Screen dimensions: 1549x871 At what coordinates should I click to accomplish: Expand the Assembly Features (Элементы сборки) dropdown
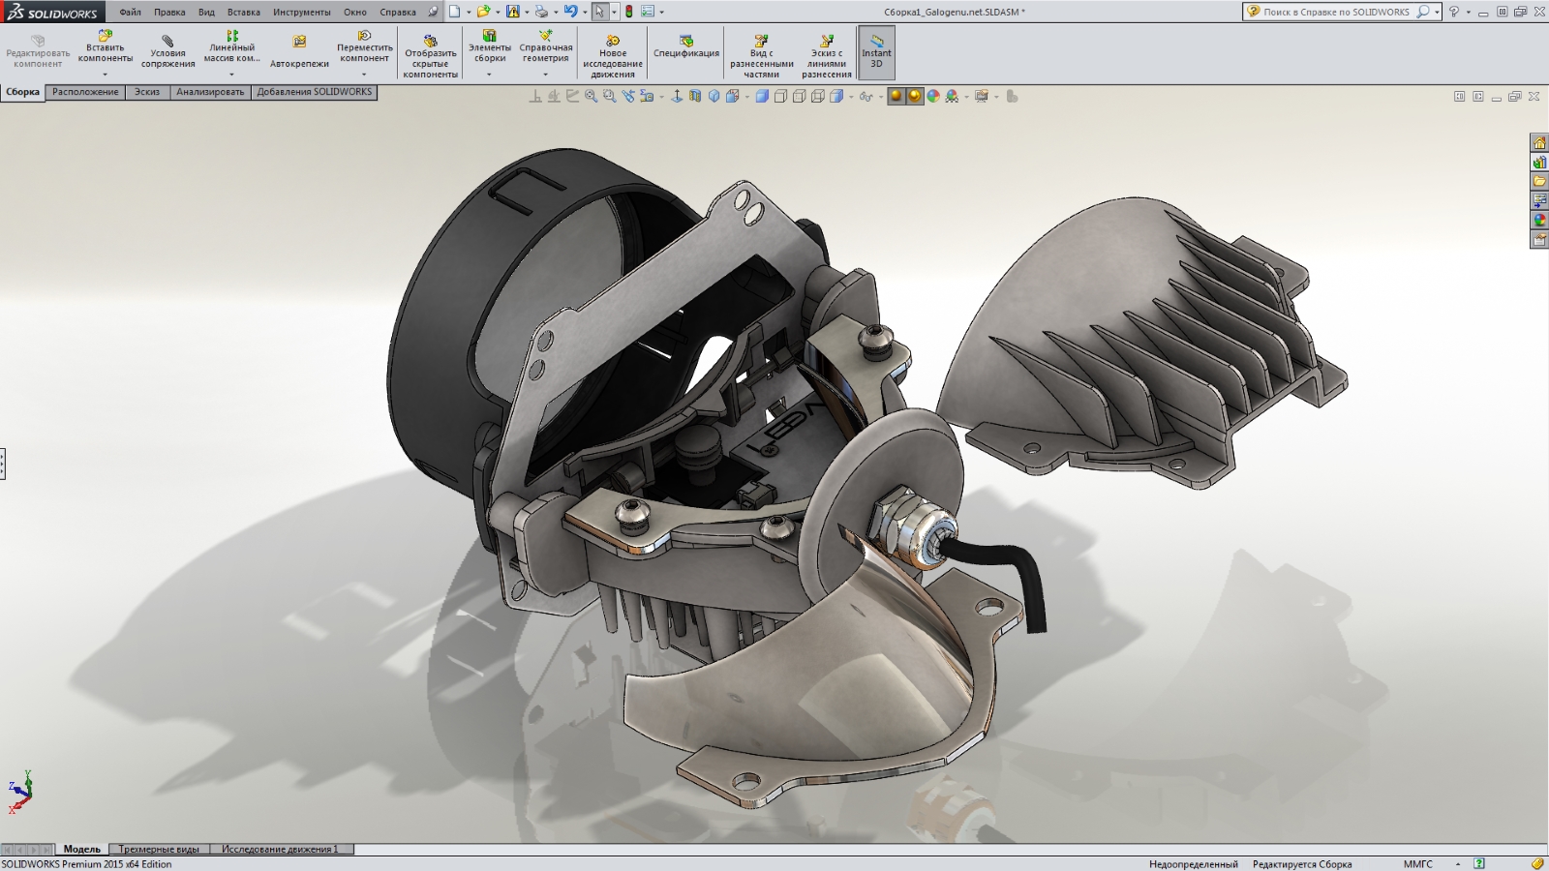(x=489, y=75)
